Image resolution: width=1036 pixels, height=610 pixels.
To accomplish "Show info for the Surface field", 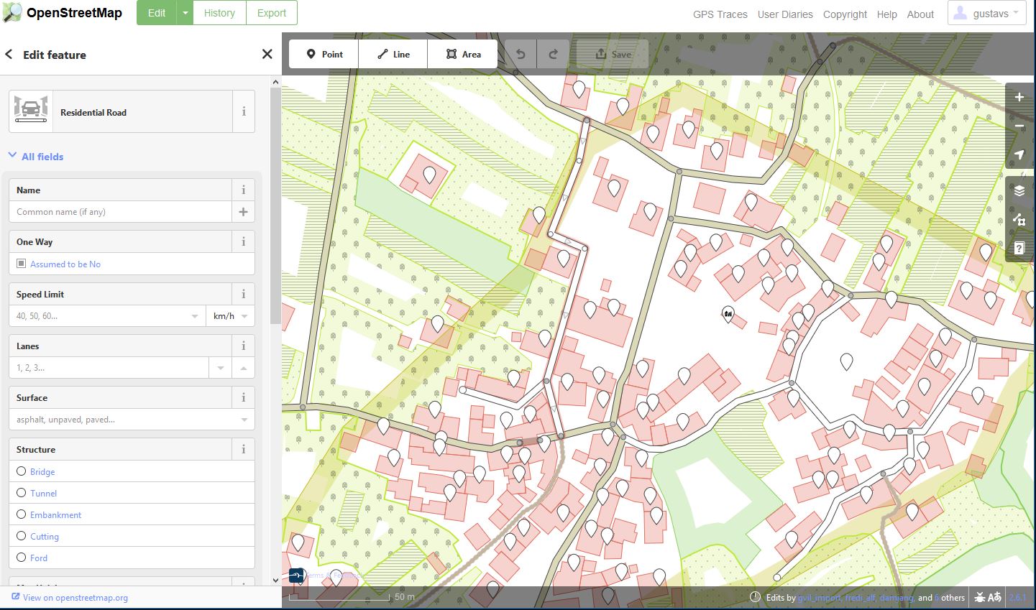I will (x=244, y=397).
